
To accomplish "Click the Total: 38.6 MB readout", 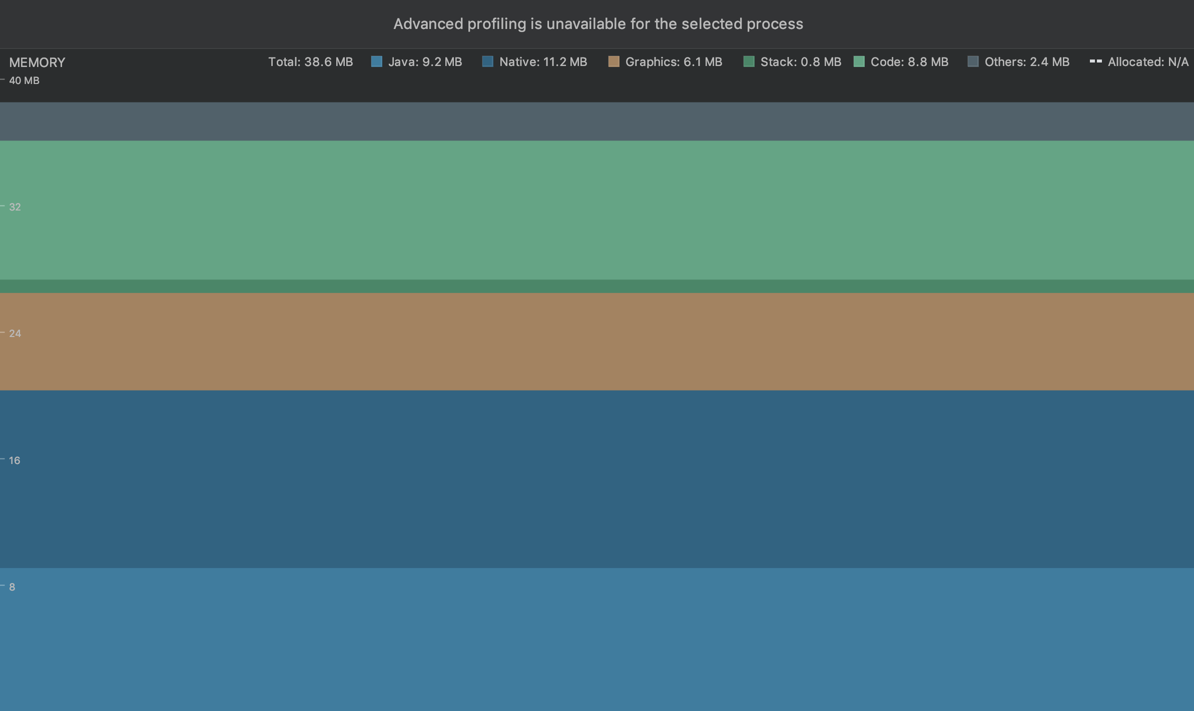I will coord(310,62).
